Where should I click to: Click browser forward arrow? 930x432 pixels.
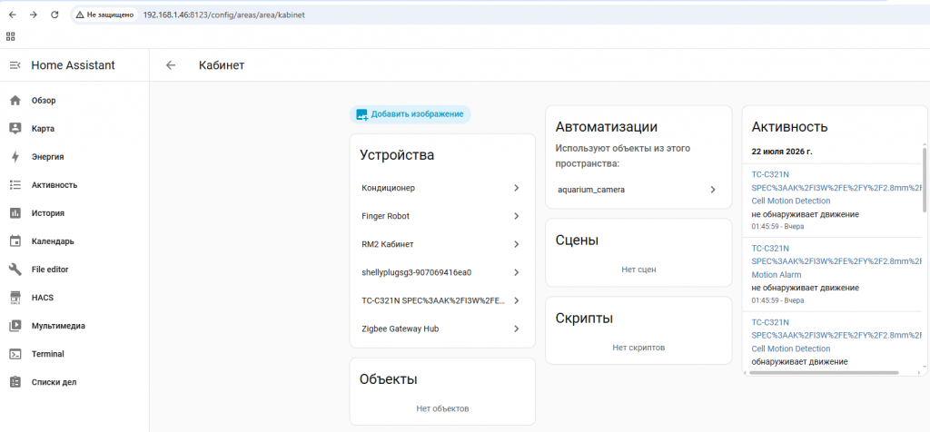click(34, 15)
